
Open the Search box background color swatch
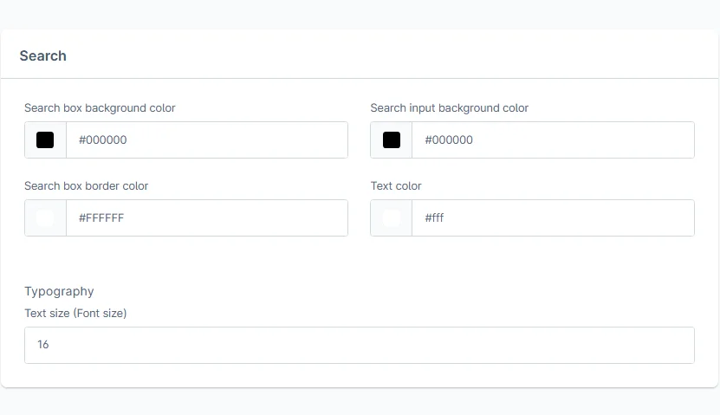click(x=45, y=139)
